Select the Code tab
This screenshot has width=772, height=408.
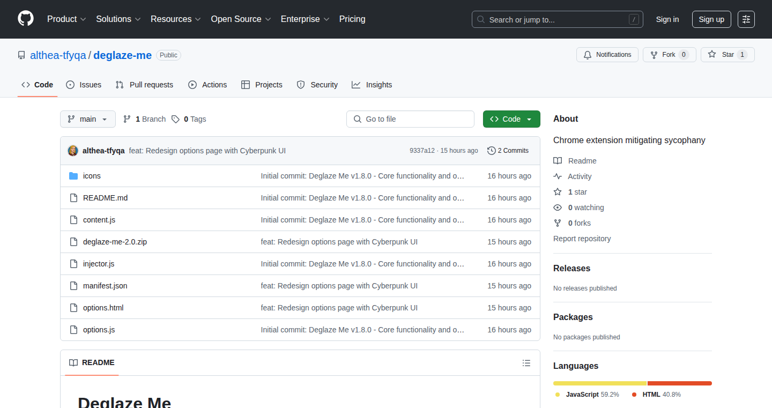pos(38,85)
